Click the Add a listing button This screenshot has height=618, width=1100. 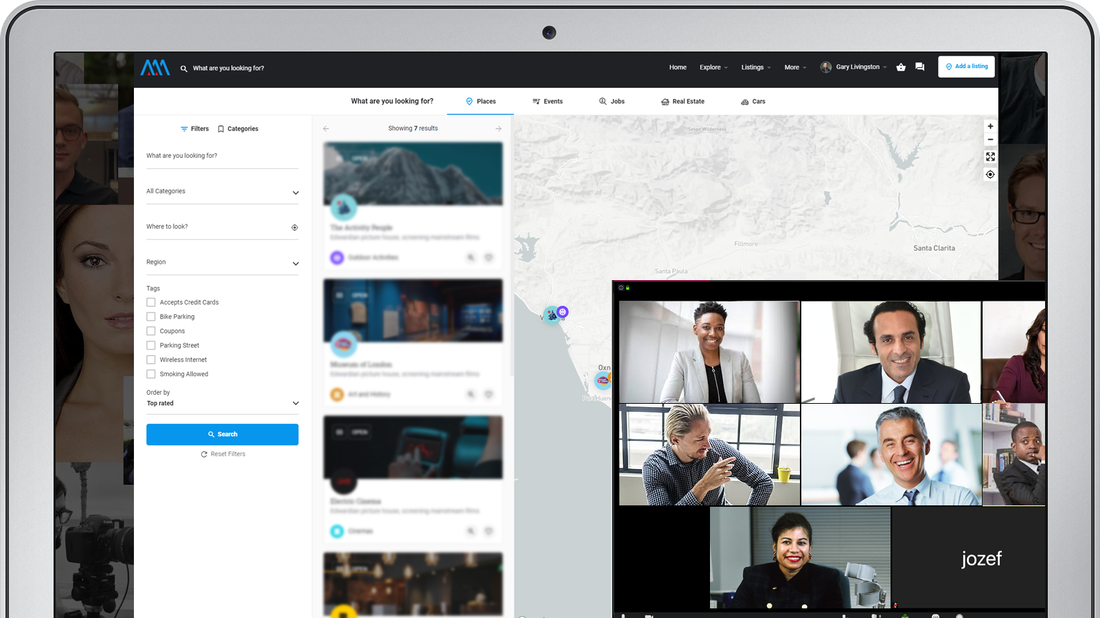pos(966,67)
